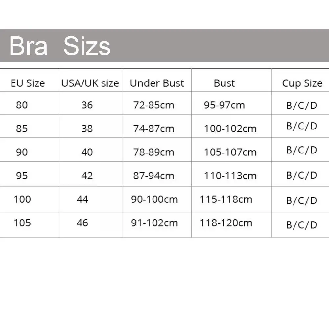Click the "Bust" column header
The height and width of the screenshot is (329, 329).
[224, 83]
